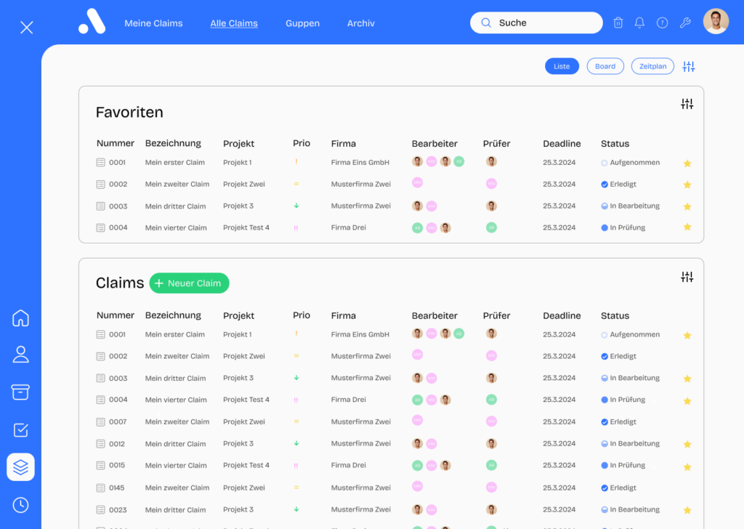The height and width of the screenshot is (529, 744).
Task: Change In Prüfung status of claim 0015
Action: point(623,466)
